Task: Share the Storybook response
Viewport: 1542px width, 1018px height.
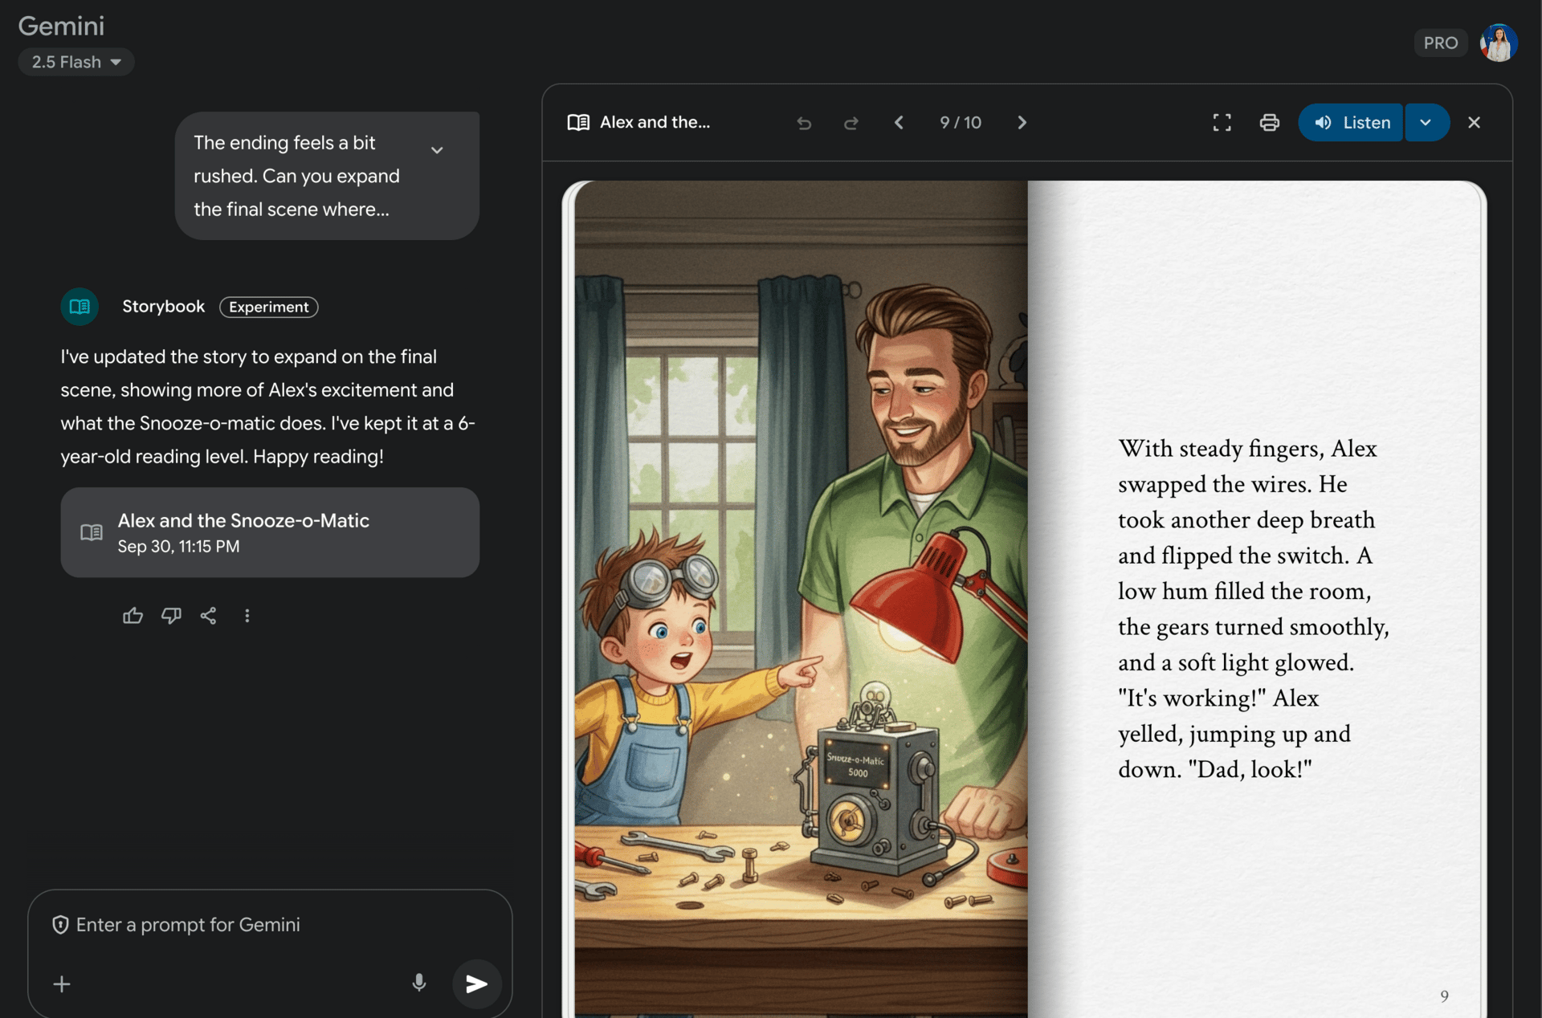Action: coord(209,616)
